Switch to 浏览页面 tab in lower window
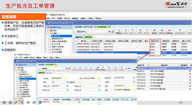192x105 pixels. click(49, 73)
